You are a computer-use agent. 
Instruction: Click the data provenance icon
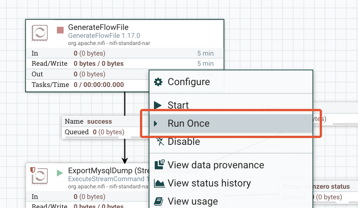159,164
